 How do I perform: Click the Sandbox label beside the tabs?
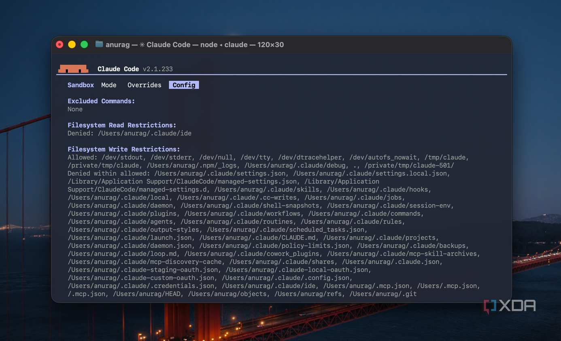pos(81,85)
